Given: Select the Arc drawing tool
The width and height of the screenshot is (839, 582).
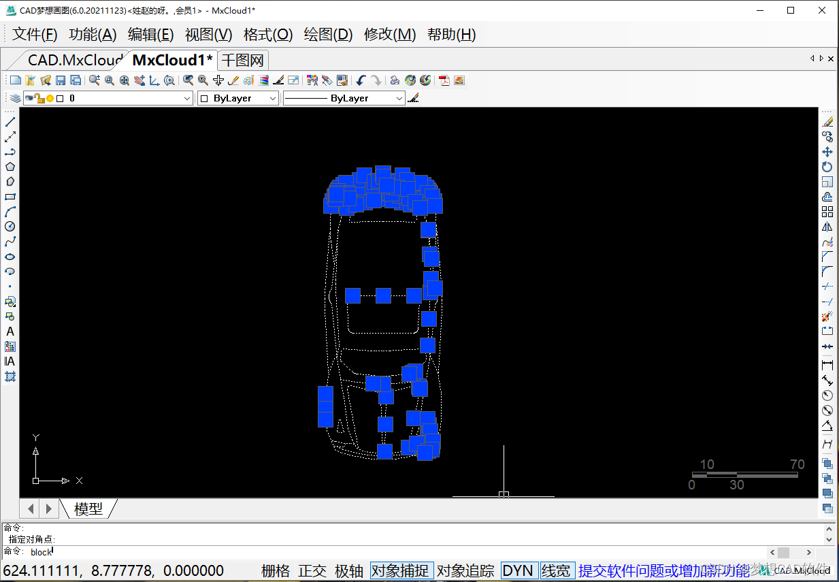Looking at the screenshot, I should (x=10, y=212).
